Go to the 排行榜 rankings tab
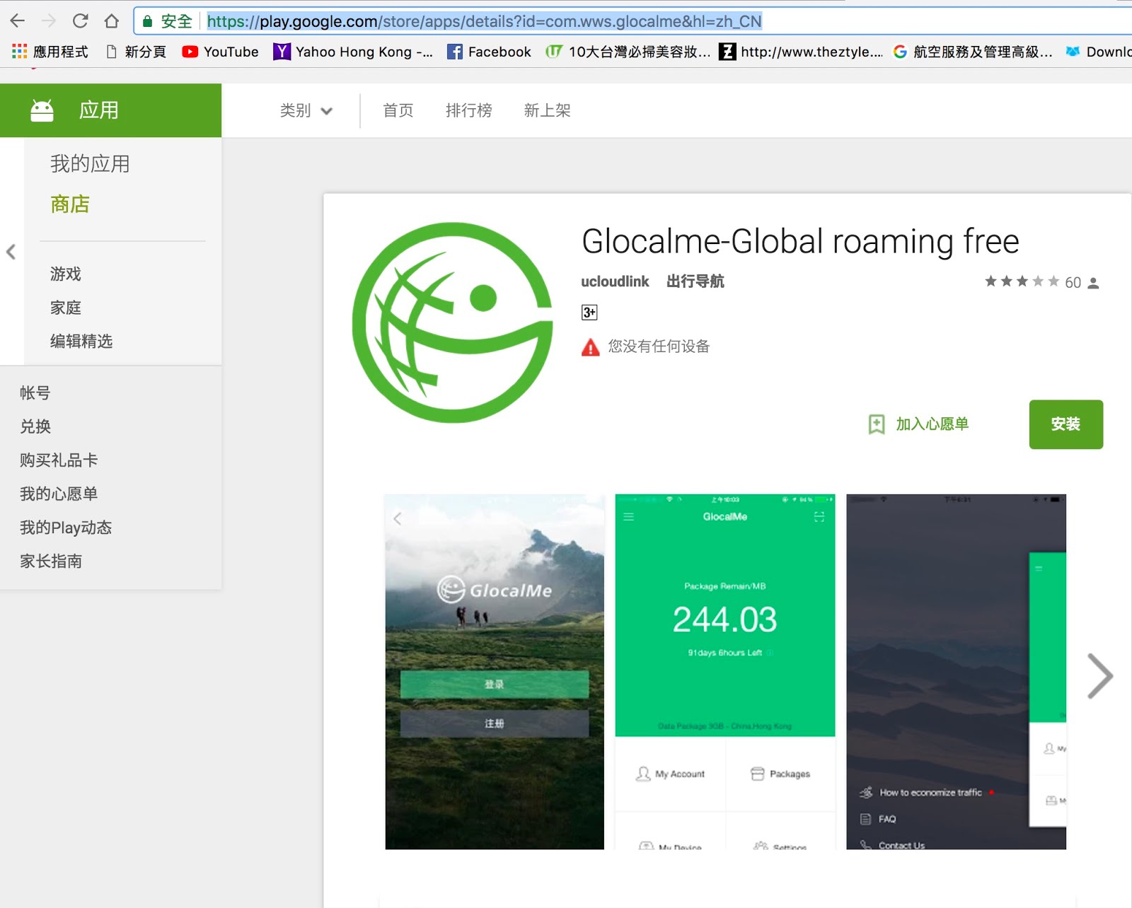 [468, 110]
